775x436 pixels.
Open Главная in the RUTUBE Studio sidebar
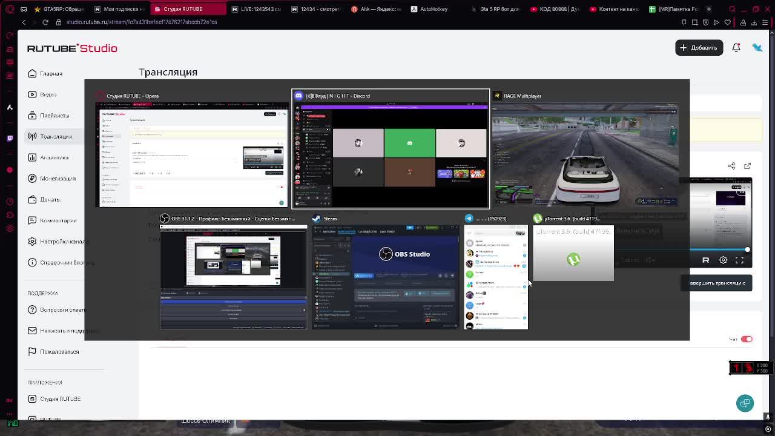click(x=45, y=73)
